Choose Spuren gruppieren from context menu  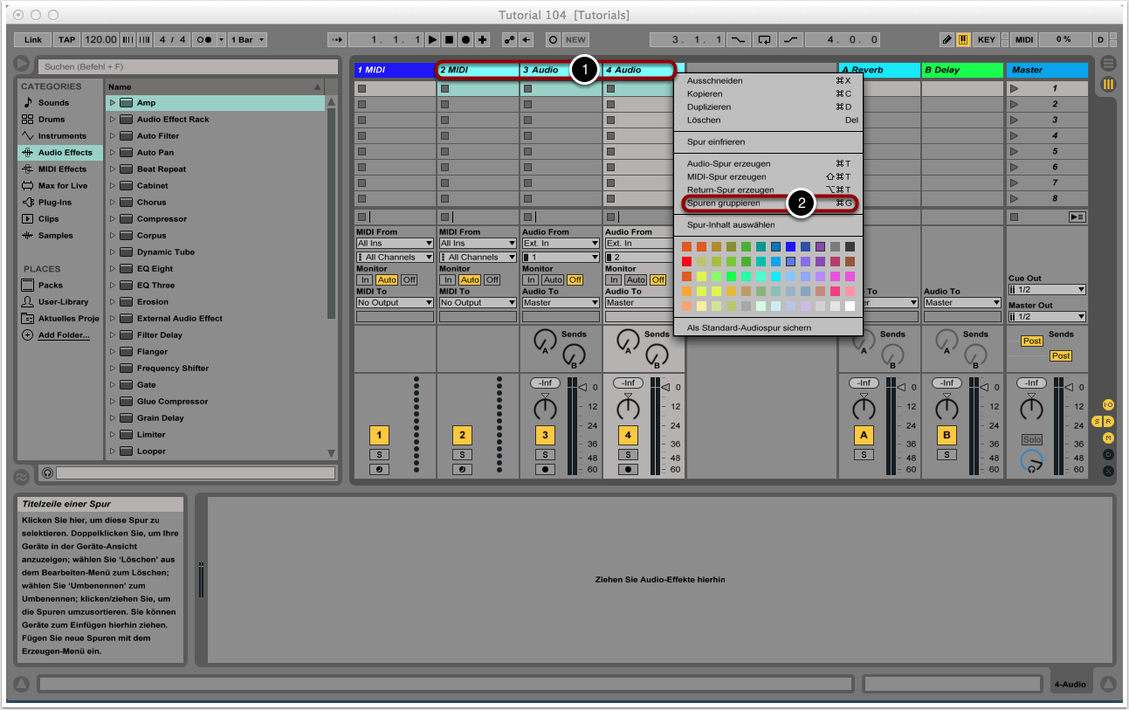coord(724,203)
